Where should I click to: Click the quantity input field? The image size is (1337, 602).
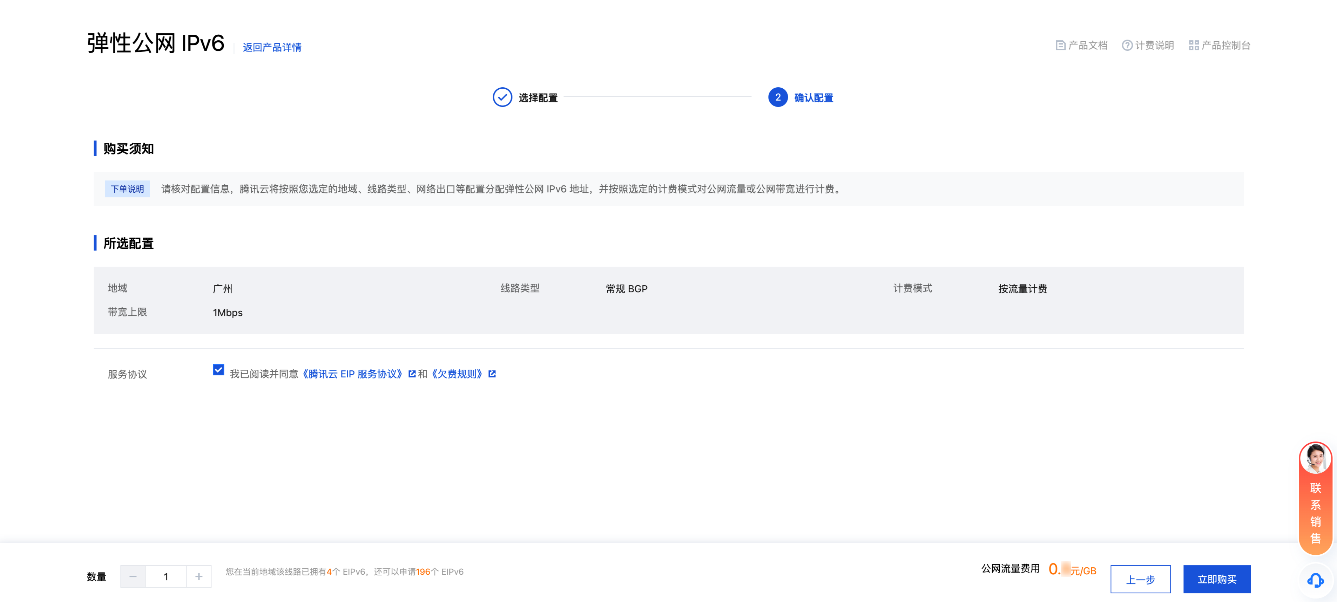tap(166, 576)
